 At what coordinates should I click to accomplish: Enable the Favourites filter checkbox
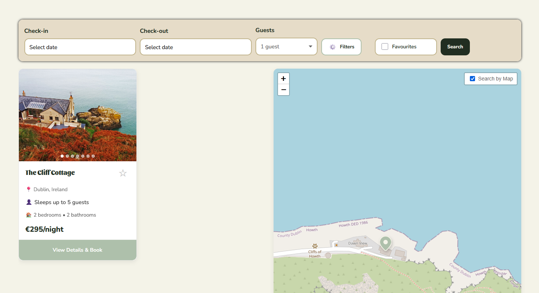[x=384, y=46]
